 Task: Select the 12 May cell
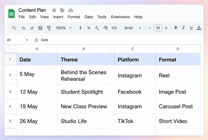click(37, 92)
